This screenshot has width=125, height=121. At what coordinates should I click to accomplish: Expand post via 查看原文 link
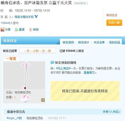coord(90,72)
